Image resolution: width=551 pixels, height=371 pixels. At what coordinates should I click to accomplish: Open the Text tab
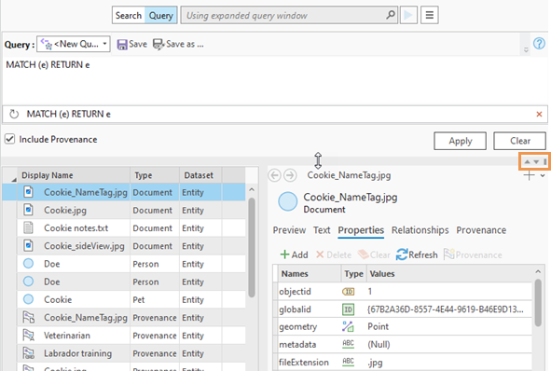[x=322, y=230]
